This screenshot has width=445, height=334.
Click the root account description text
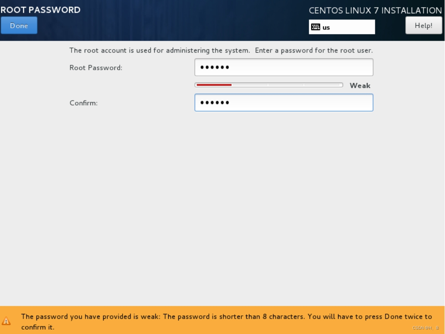tap(221, 51)
